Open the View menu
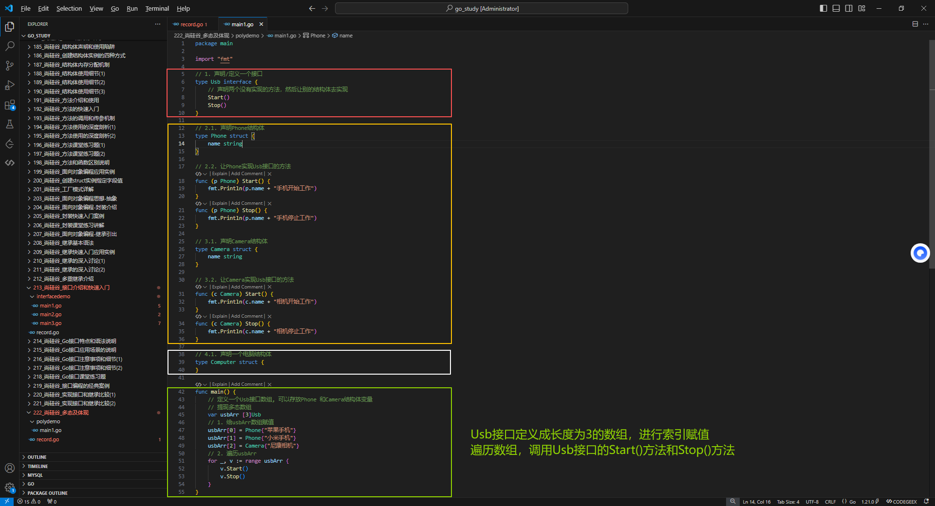Viewport: 935px width, 506px height. [x=96, y=8]
